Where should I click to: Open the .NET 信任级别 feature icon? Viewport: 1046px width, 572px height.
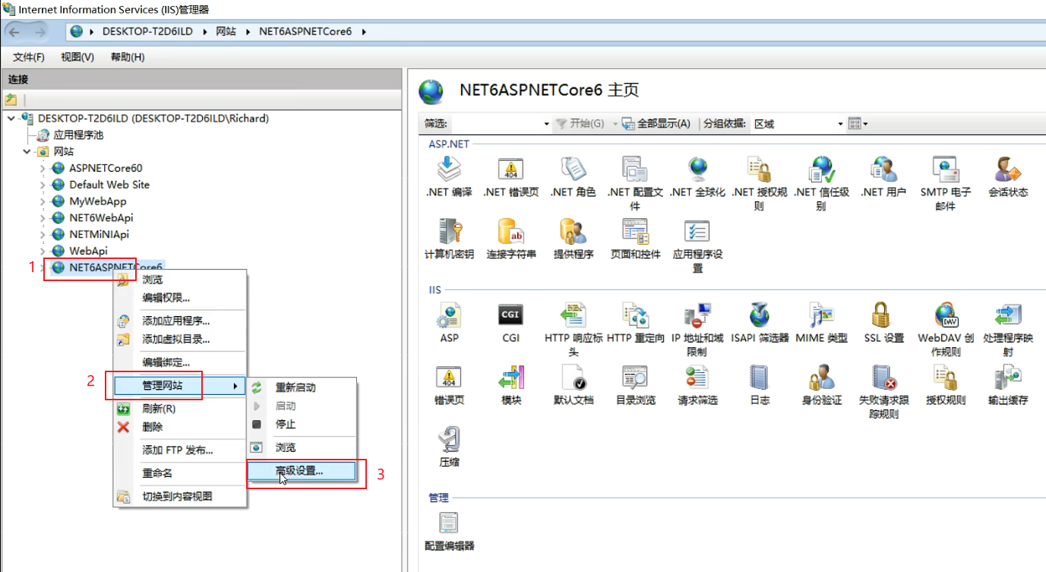click(x=821, y=169)
